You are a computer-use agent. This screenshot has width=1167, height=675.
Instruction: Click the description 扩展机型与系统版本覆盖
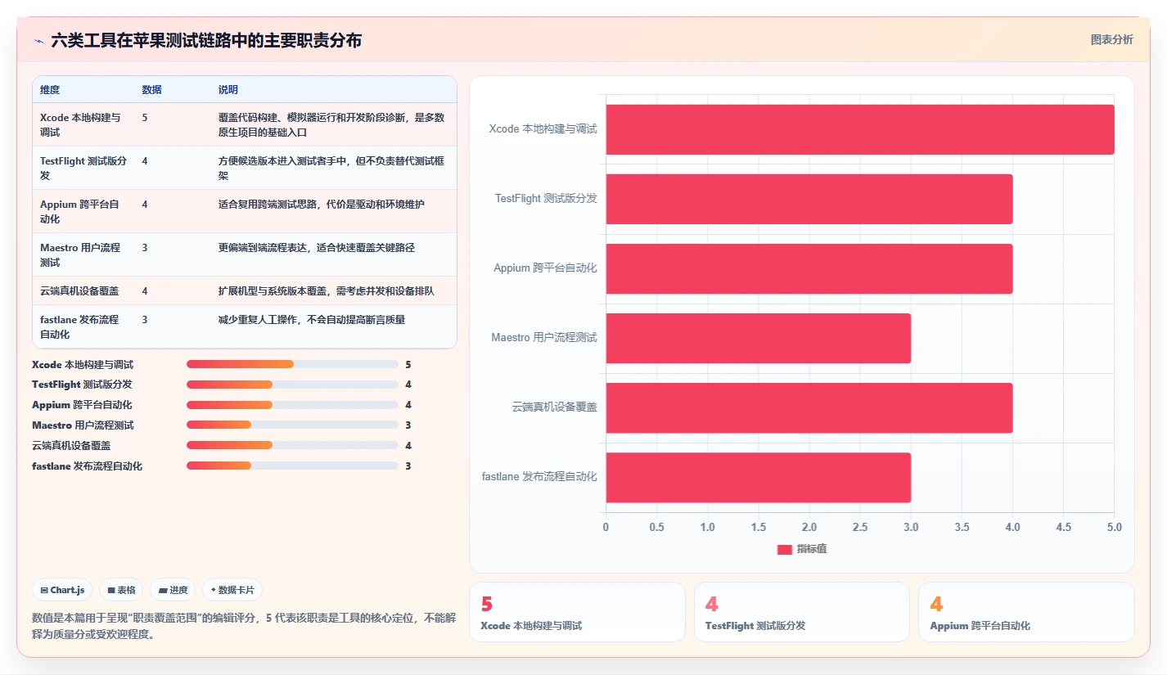pyautogui.click(x=327, y=290)
